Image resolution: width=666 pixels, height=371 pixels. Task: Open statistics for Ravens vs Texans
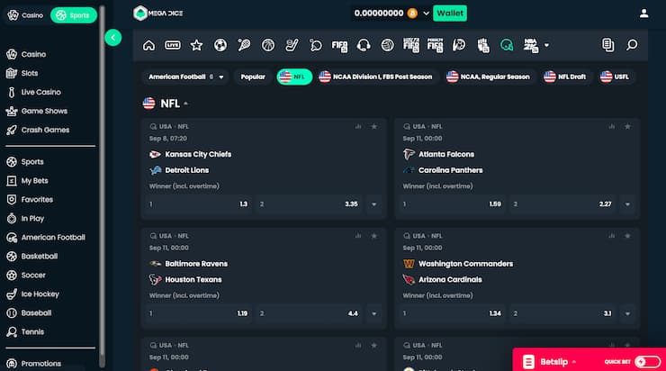click(x=358, y=236)
